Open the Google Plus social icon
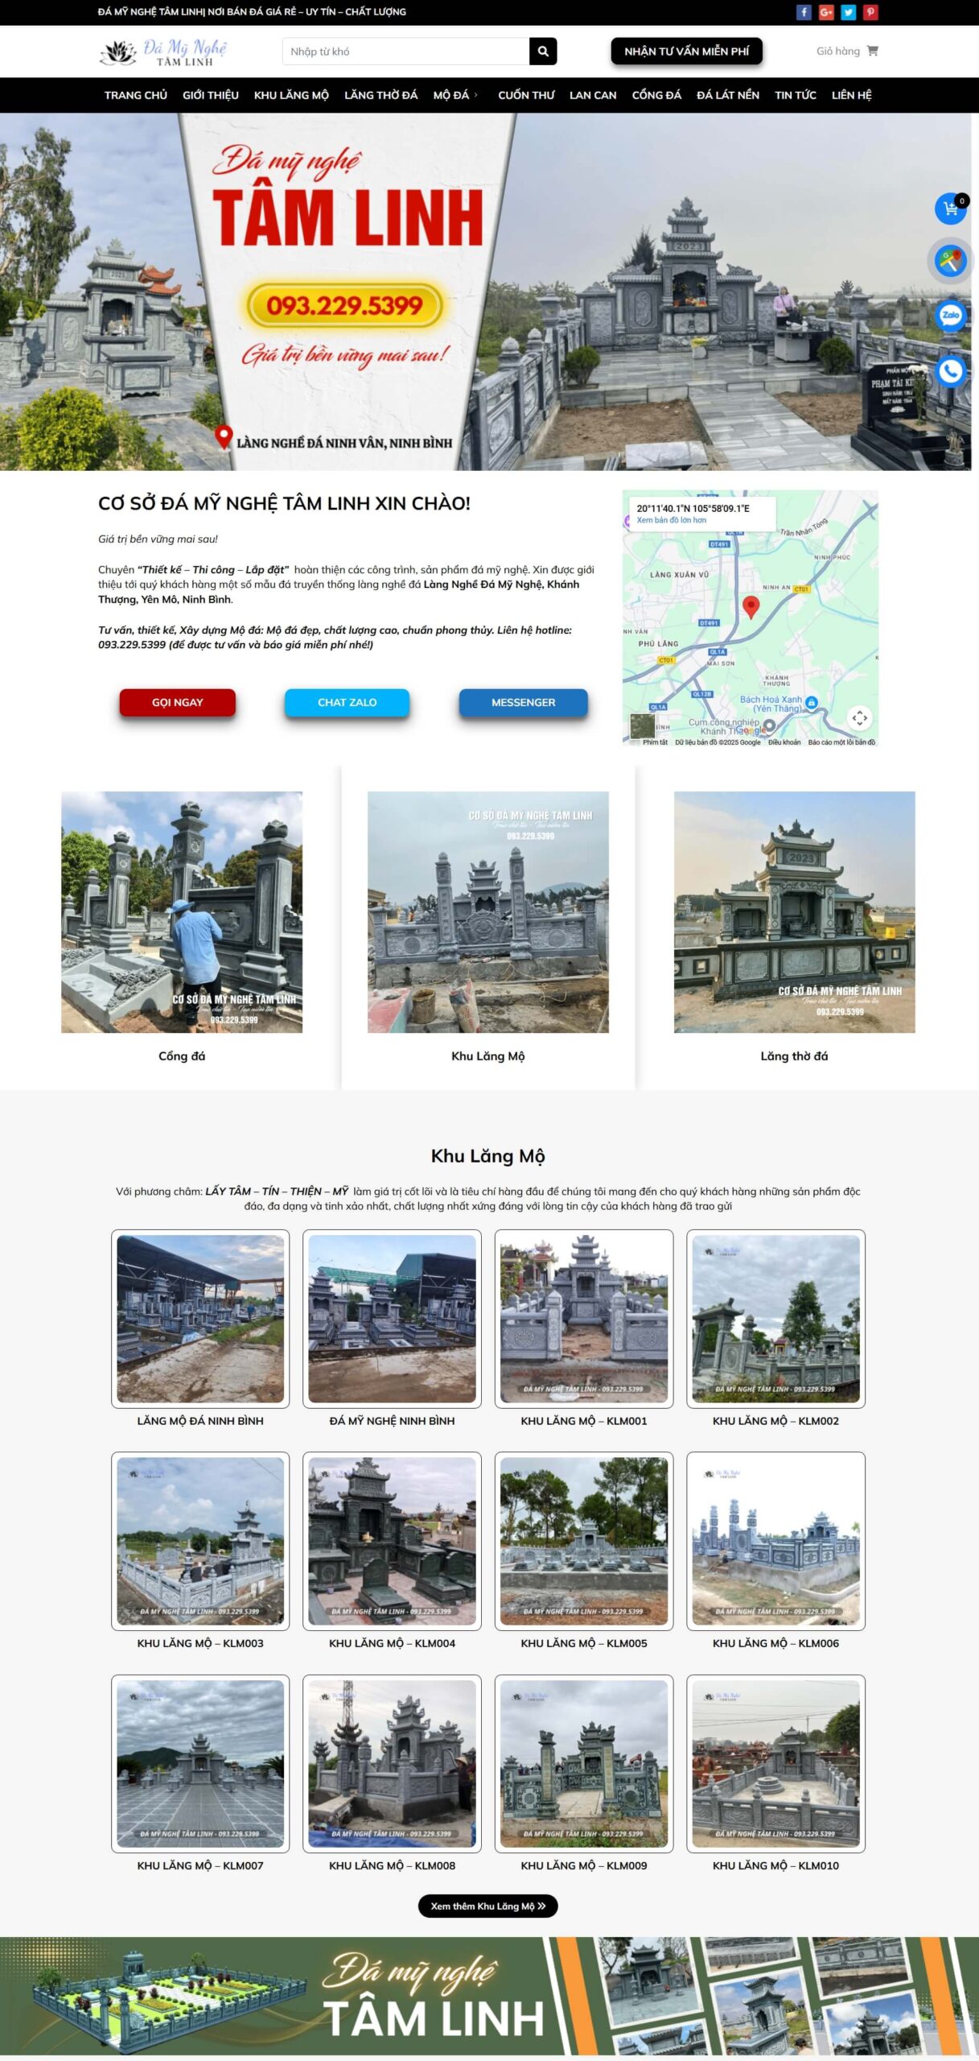 click(825, 12)
